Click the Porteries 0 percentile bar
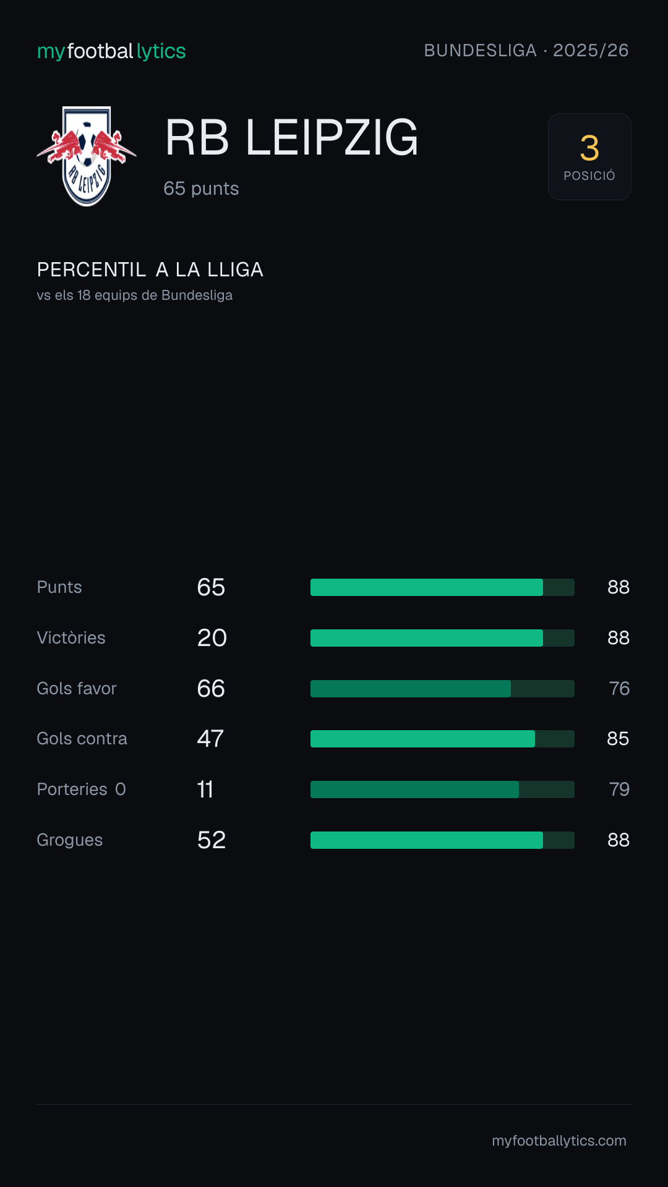This screenshot has width=668, height=1187. click(442, 789)
